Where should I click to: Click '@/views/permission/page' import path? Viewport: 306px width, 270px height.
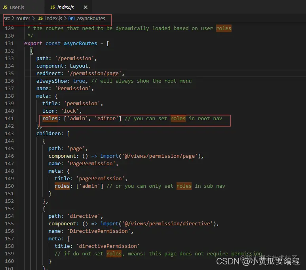(160, 156)
